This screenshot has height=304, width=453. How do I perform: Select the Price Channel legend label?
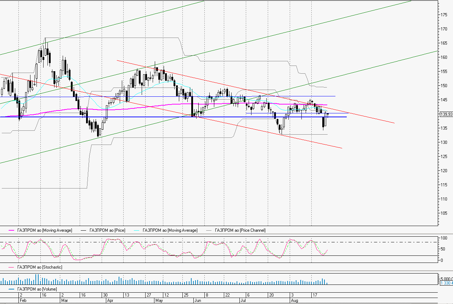coord(240,230)
